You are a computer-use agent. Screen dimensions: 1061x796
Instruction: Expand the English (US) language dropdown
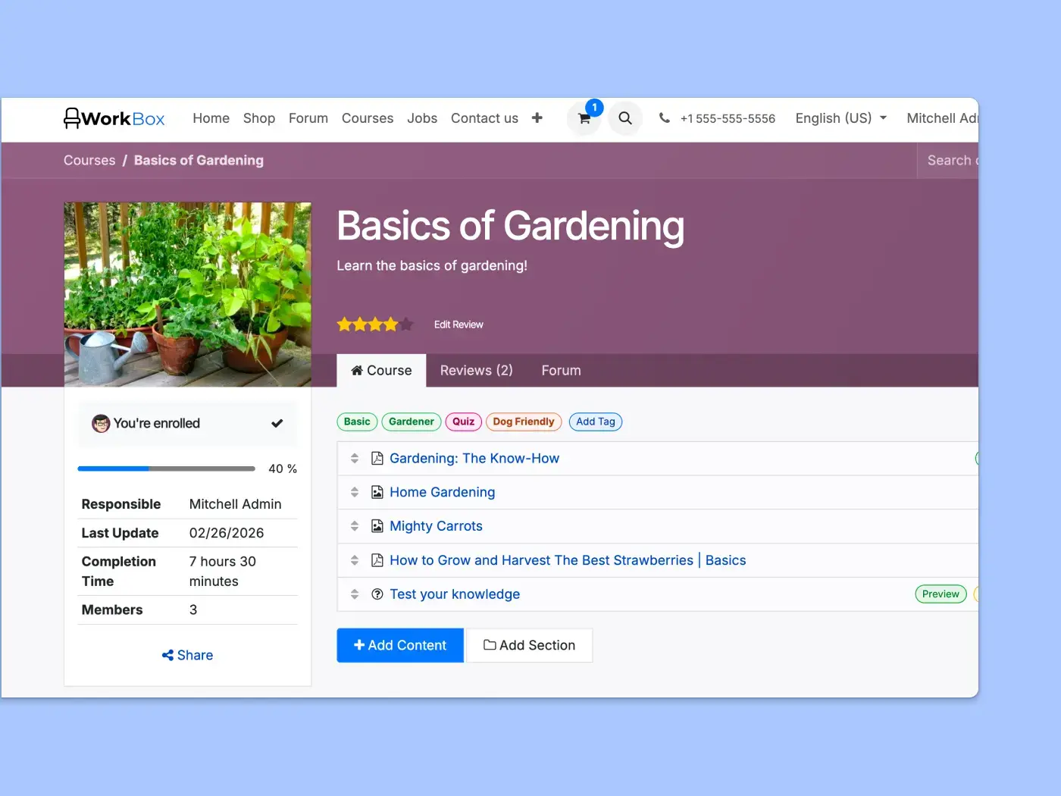(x=840, y=118)
